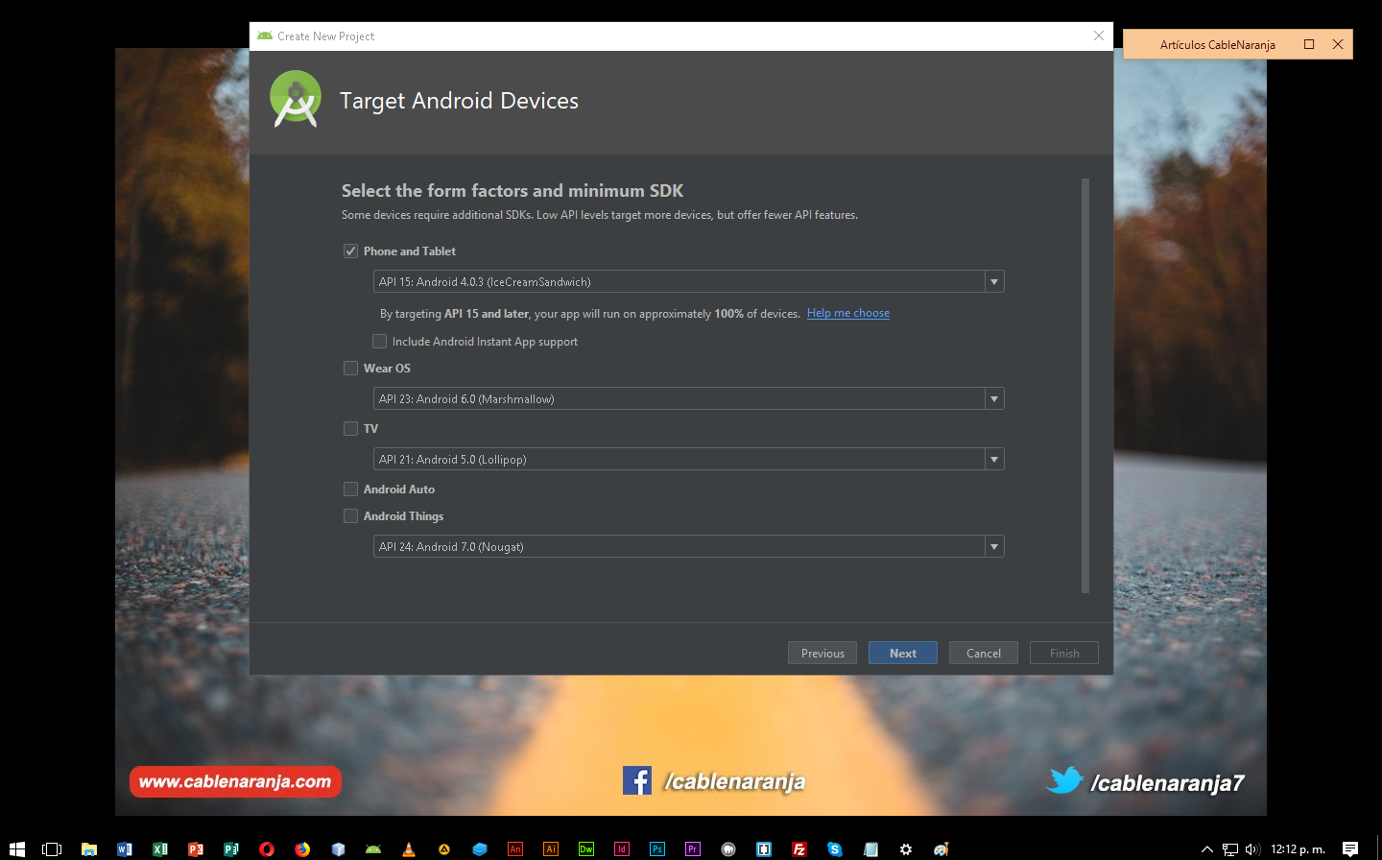This screenshot has width=1382, height=860.
Task: Expand the Wear OS SDK version dropdown
Action: [x=994, y=398]
